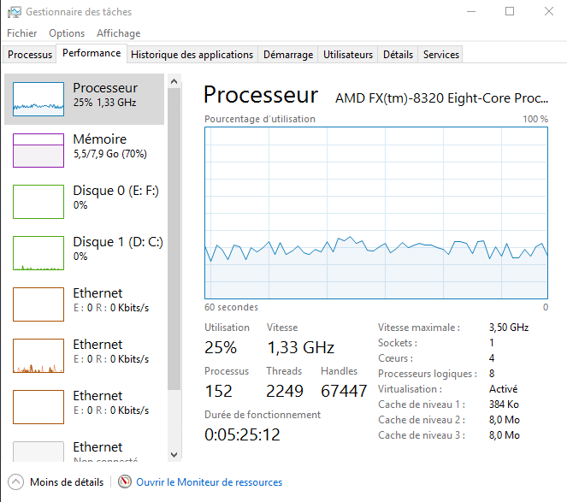This screenshot has width=567, height=502.
Task: Close the Gestionnaire des tâches window
Action: [548, 12]
